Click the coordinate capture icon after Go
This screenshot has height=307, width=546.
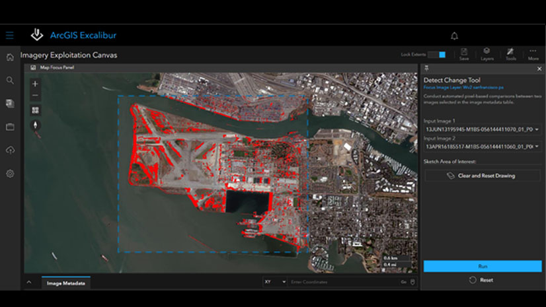click(x=412, y=282)
